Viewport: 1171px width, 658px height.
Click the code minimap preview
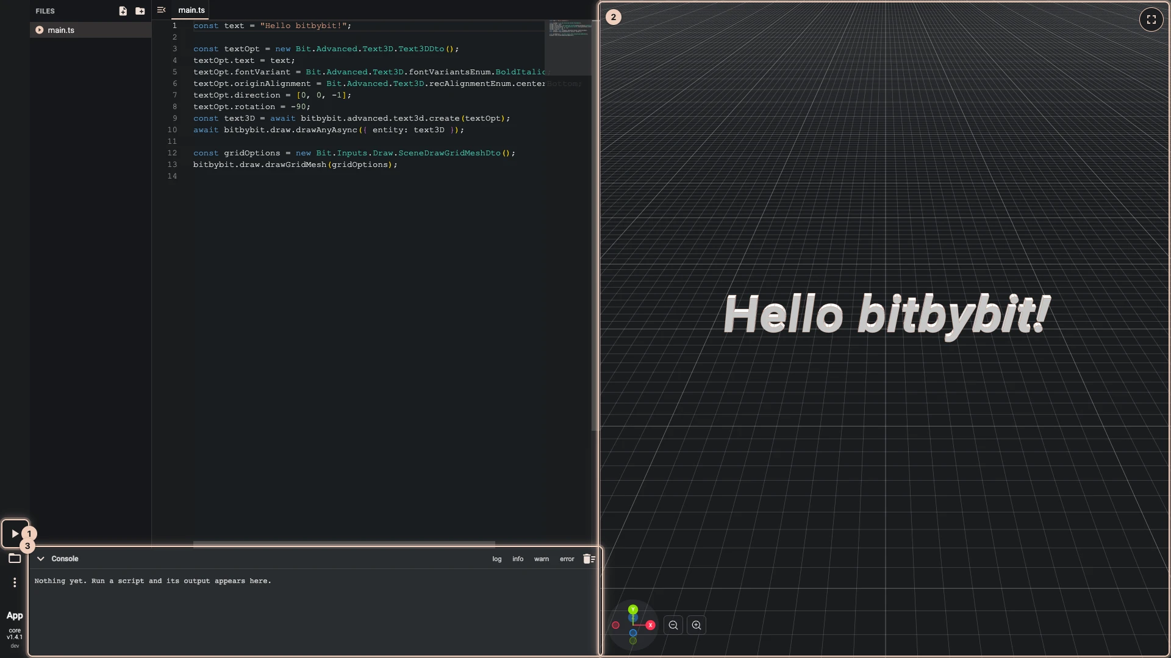pos(568,48)
